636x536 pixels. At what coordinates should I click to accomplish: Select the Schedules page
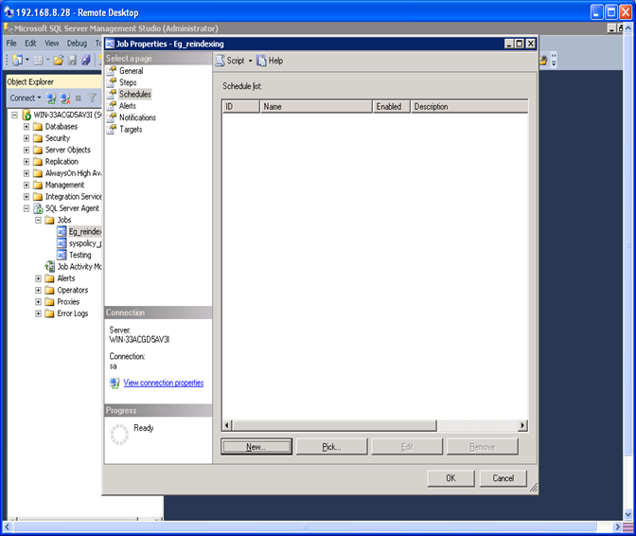(135, 94)
